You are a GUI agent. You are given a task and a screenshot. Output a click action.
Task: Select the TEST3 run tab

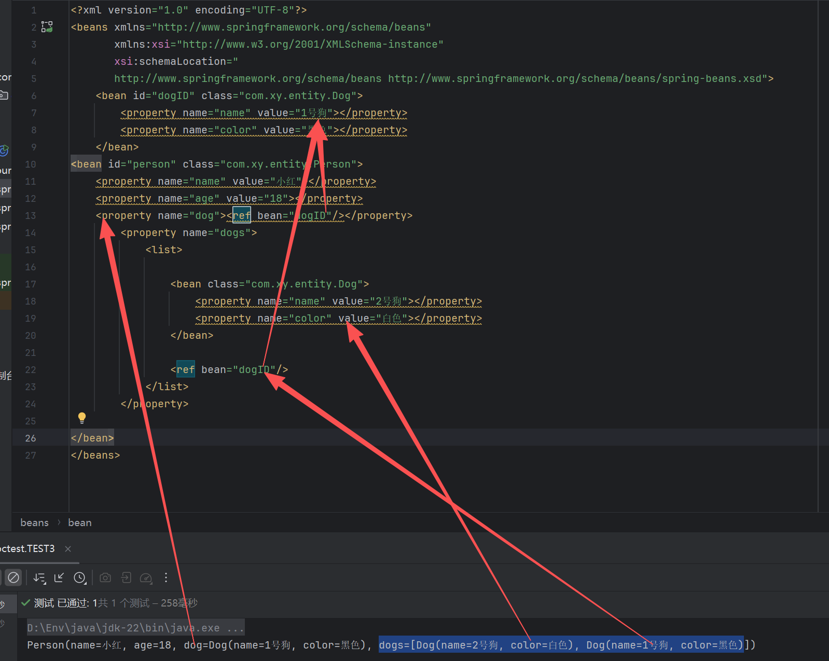coord(29,548)
